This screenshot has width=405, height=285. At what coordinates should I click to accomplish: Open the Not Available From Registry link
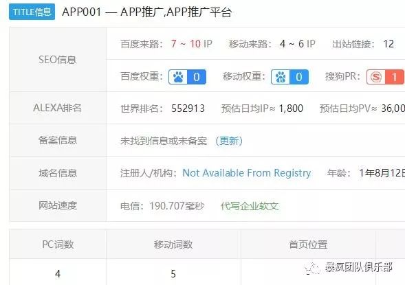[x=247, y=173]
